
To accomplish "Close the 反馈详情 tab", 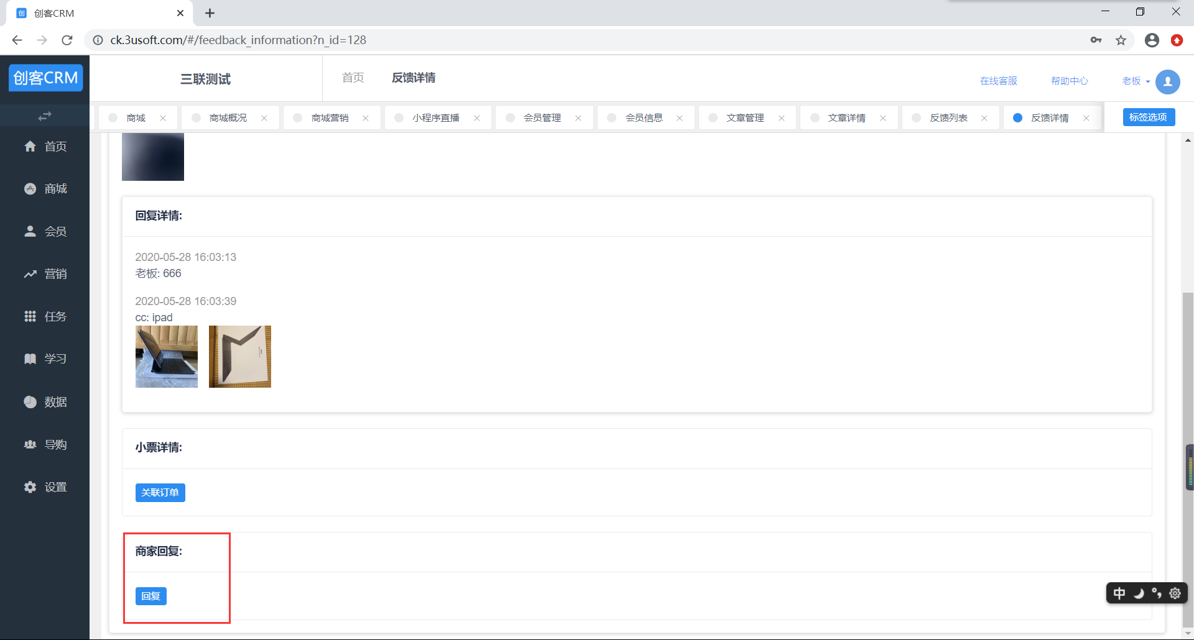I will (1086, 118).
